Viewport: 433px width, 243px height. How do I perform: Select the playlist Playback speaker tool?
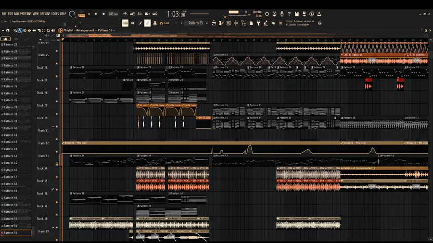pos(53,31)
